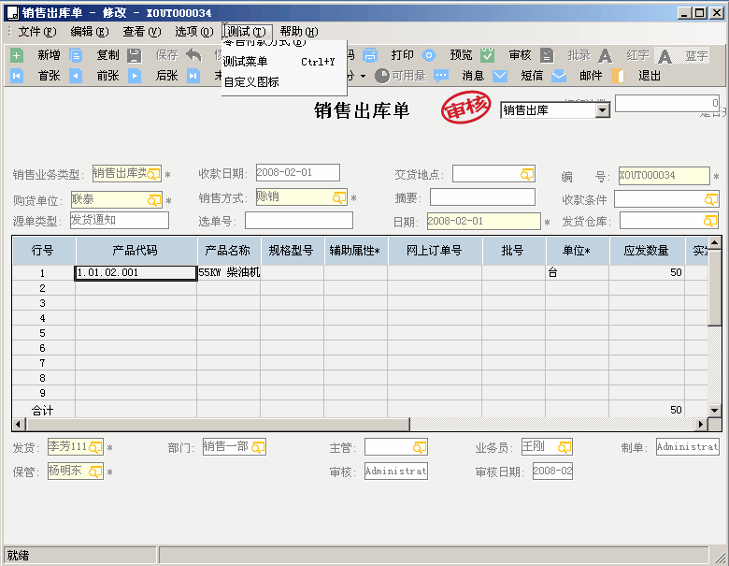The width and height of the screenshot is (729, 566).
Task: Select the 测试菜单 menu entry
Action: pos(284,62)
